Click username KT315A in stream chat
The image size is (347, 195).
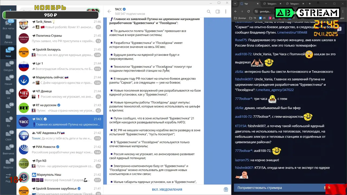click(x=241, y=126)
